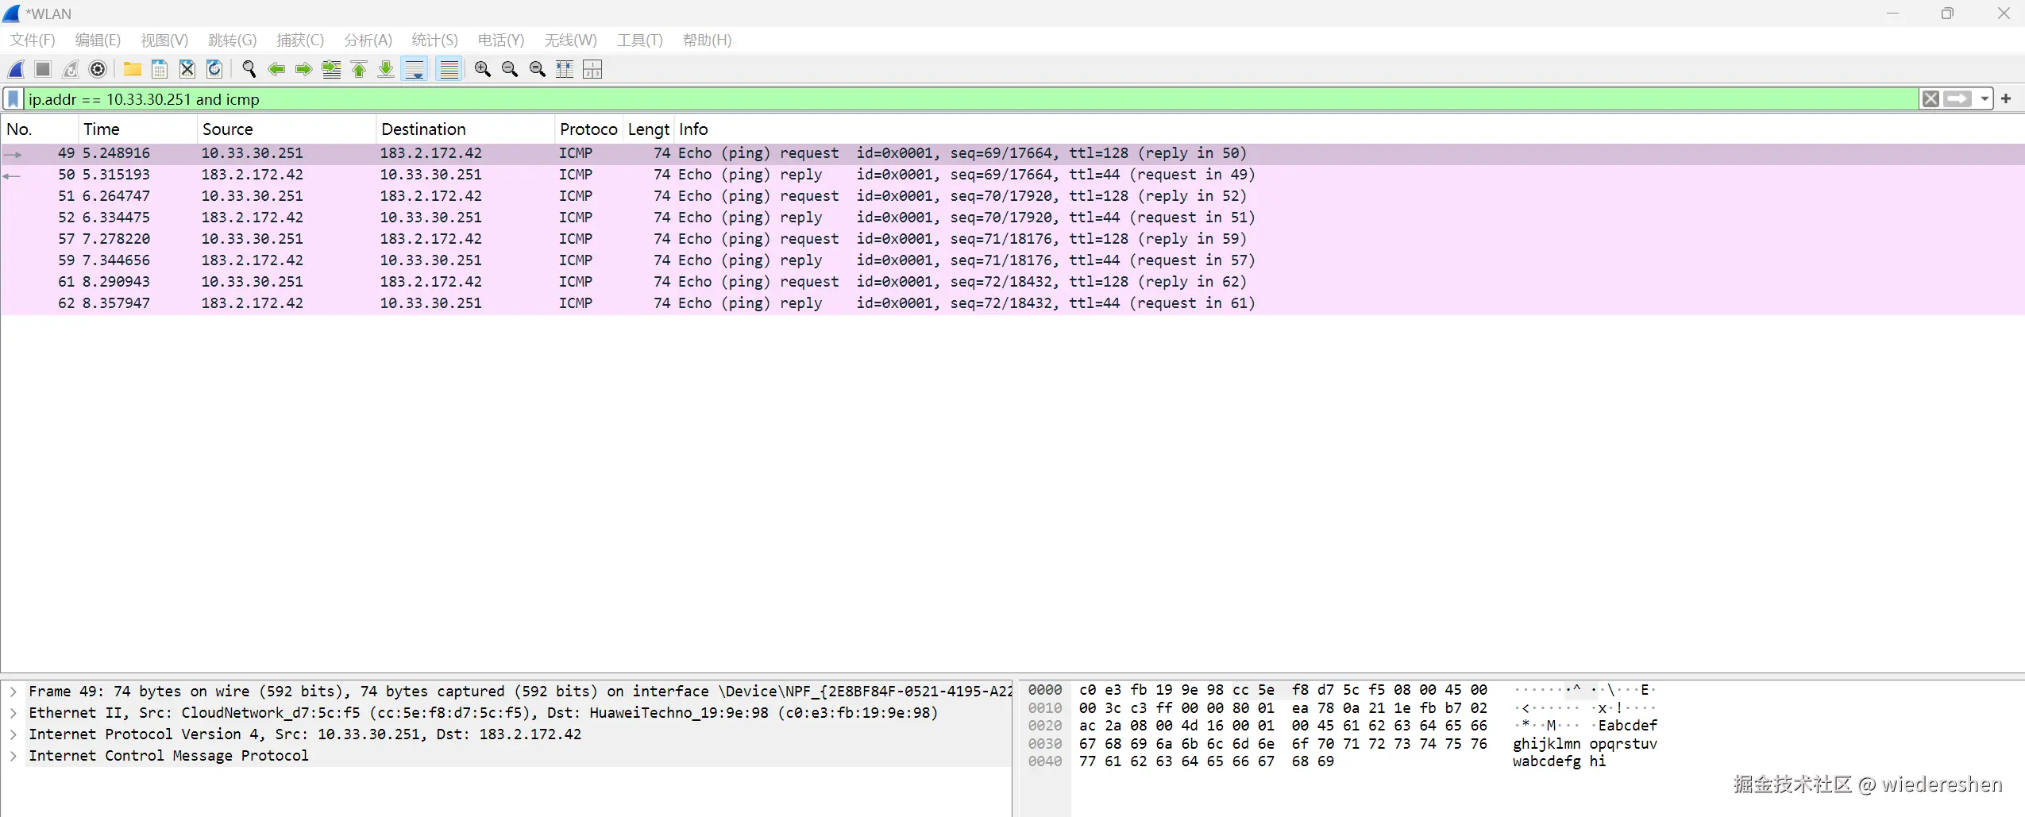The height and width of the screenshot is (817, 2025).
Task: Add a display filter button with plus
Action: tap(2006, 99)
